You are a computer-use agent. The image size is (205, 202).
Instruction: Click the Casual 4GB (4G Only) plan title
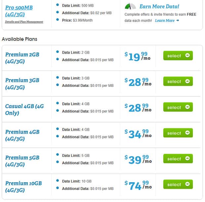click(24, 110)
